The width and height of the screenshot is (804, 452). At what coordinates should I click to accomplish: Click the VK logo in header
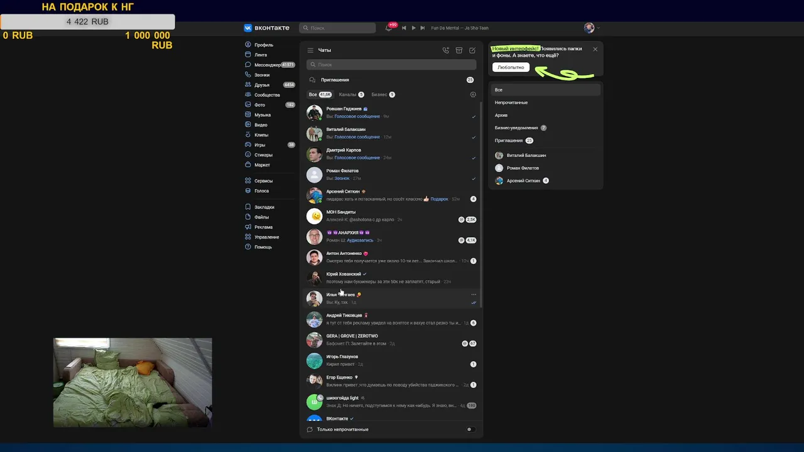[x=266, y=28]
